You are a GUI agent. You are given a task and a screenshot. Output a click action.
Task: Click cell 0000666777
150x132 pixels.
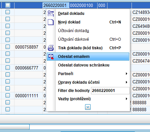click(28, 68)
